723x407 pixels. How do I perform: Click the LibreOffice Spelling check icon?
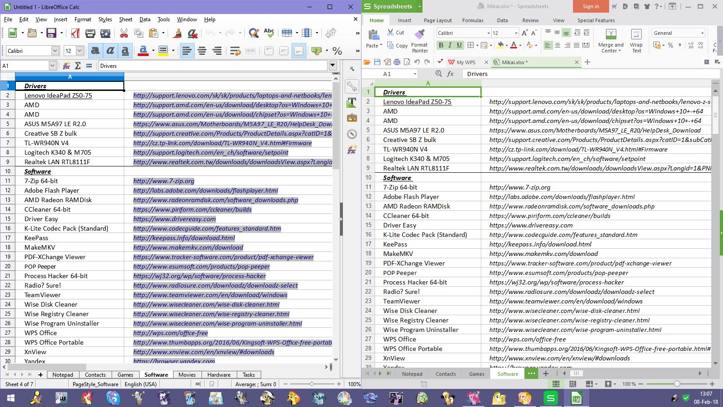point(269,33)
